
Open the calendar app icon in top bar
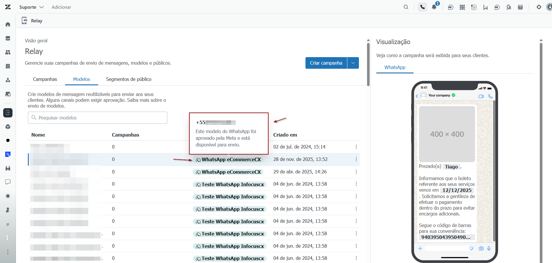pyautogui.click(x=520, y=7)
